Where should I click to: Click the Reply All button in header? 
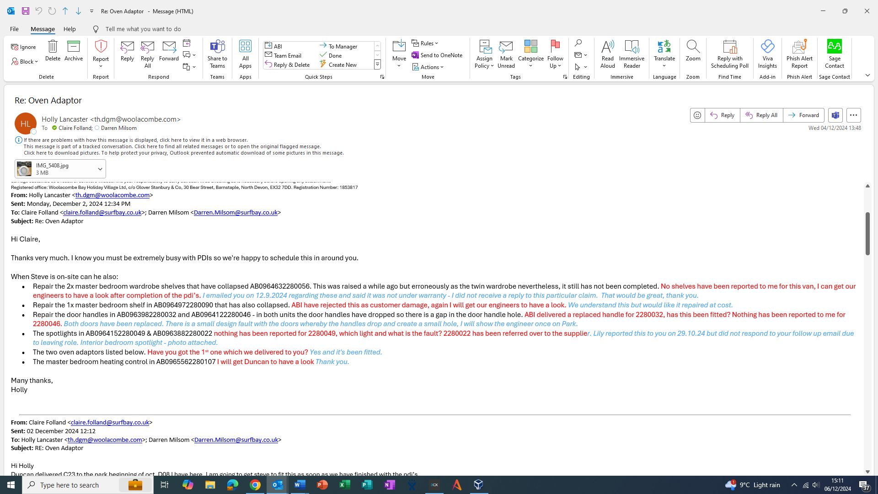761,115
